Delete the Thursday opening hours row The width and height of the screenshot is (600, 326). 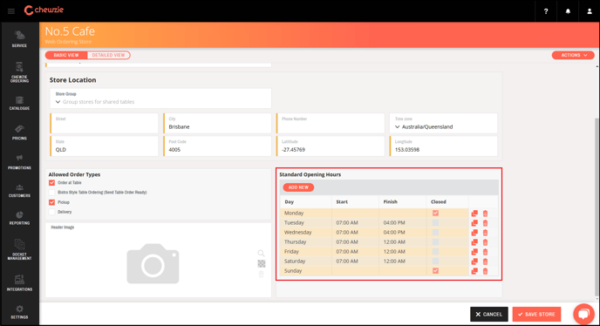pyautogui.click(x=485, y=241)
